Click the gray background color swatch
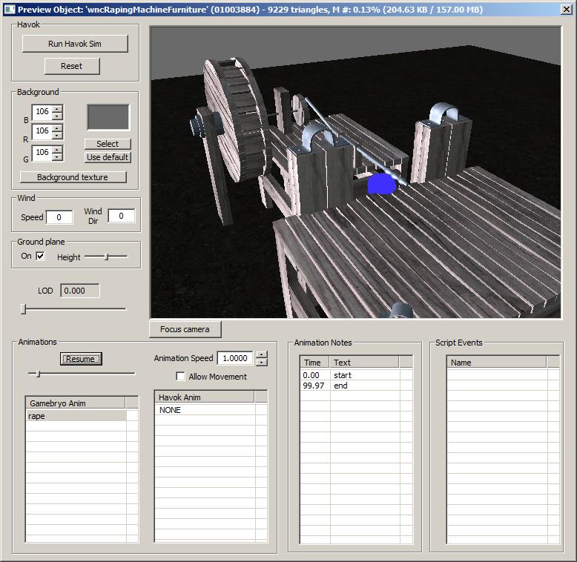 pyautogui.click(x=108, y=117)
